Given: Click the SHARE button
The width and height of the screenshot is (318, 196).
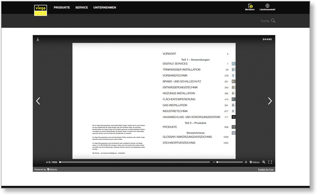Looking at the screenshot, I should point(267,39).
